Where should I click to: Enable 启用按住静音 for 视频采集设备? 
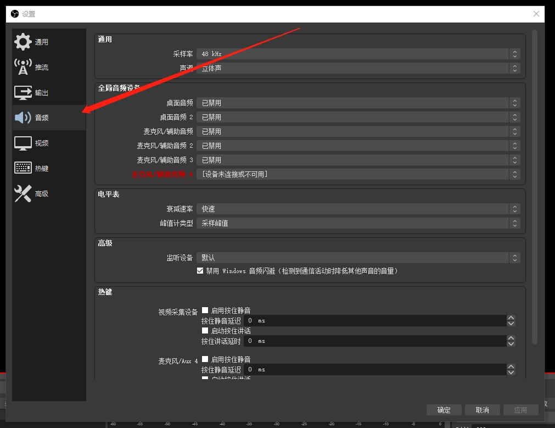click(205, 310)
